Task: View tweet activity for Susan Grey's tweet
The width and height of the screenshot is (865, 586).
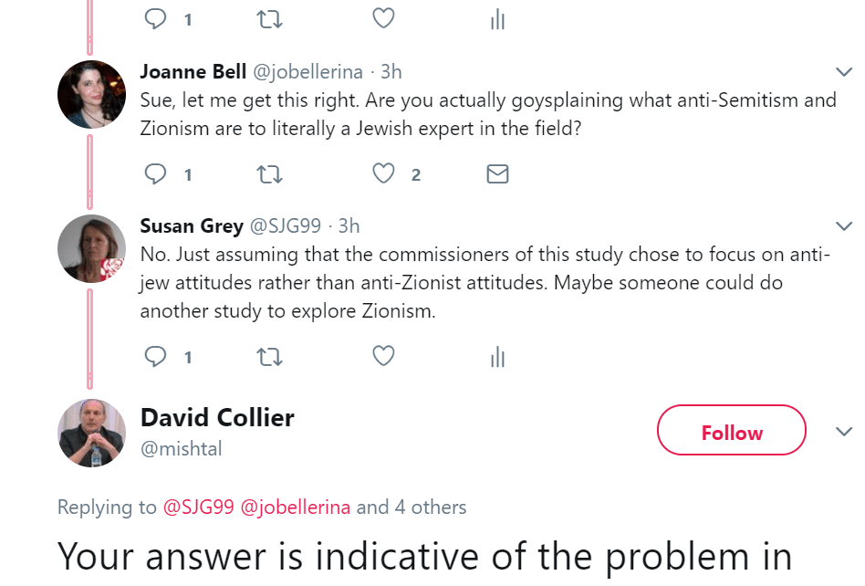Action: click(x=497, y=357)
